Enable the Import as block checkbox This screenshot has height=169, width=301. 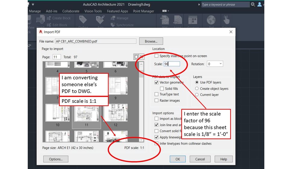click(156, 118)
